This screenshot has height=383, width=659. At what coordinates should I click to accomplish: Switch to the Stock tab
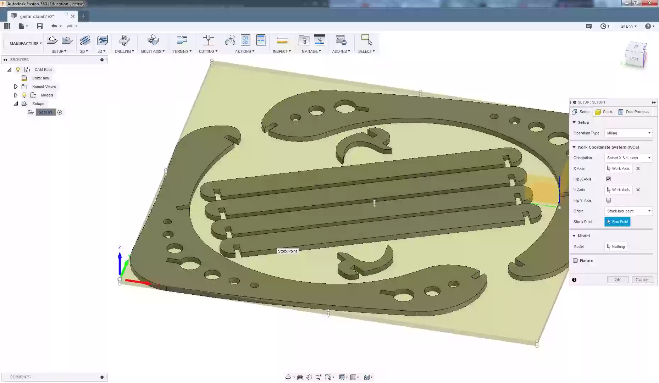click(x=604, y=112)
